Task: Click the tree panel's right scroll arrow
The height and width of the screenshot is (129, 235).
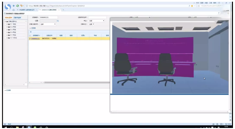Action: tap(24, 85)
